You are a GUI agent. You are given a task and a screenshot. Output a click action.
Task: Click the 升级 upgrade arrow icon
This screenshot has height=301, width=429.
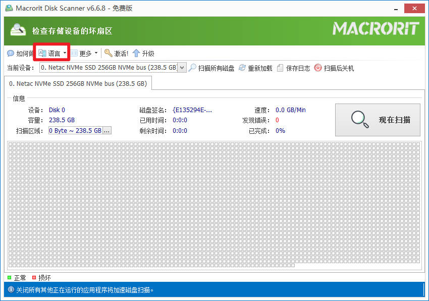136,54
